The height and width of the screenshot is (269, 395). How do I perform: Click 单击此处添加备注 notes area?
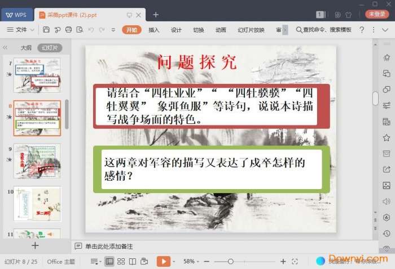109,246
